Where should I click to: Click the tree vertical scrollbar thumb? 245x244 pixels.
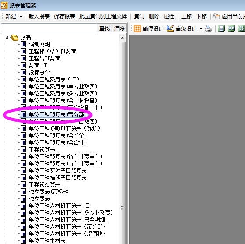(122, 142)
